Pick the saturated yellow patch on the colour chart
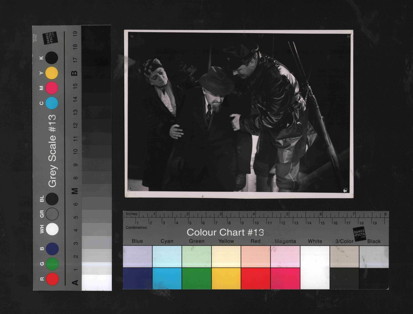The width and height of the screenshot is (413, 314). point(226,278)
